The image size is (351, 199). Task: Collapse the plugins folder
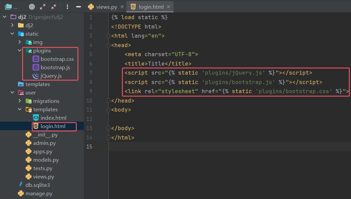point(20,50)
